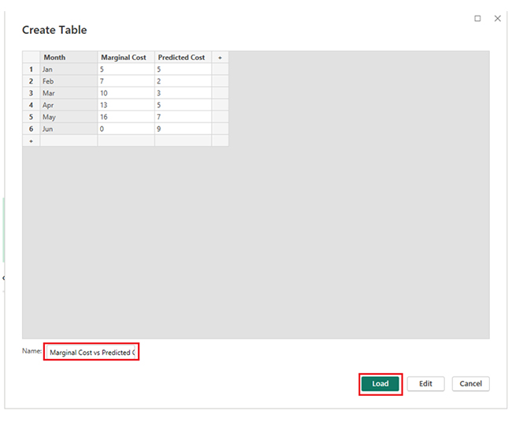Click the table Name input field
512x422 pixels.
coord(91,353)
